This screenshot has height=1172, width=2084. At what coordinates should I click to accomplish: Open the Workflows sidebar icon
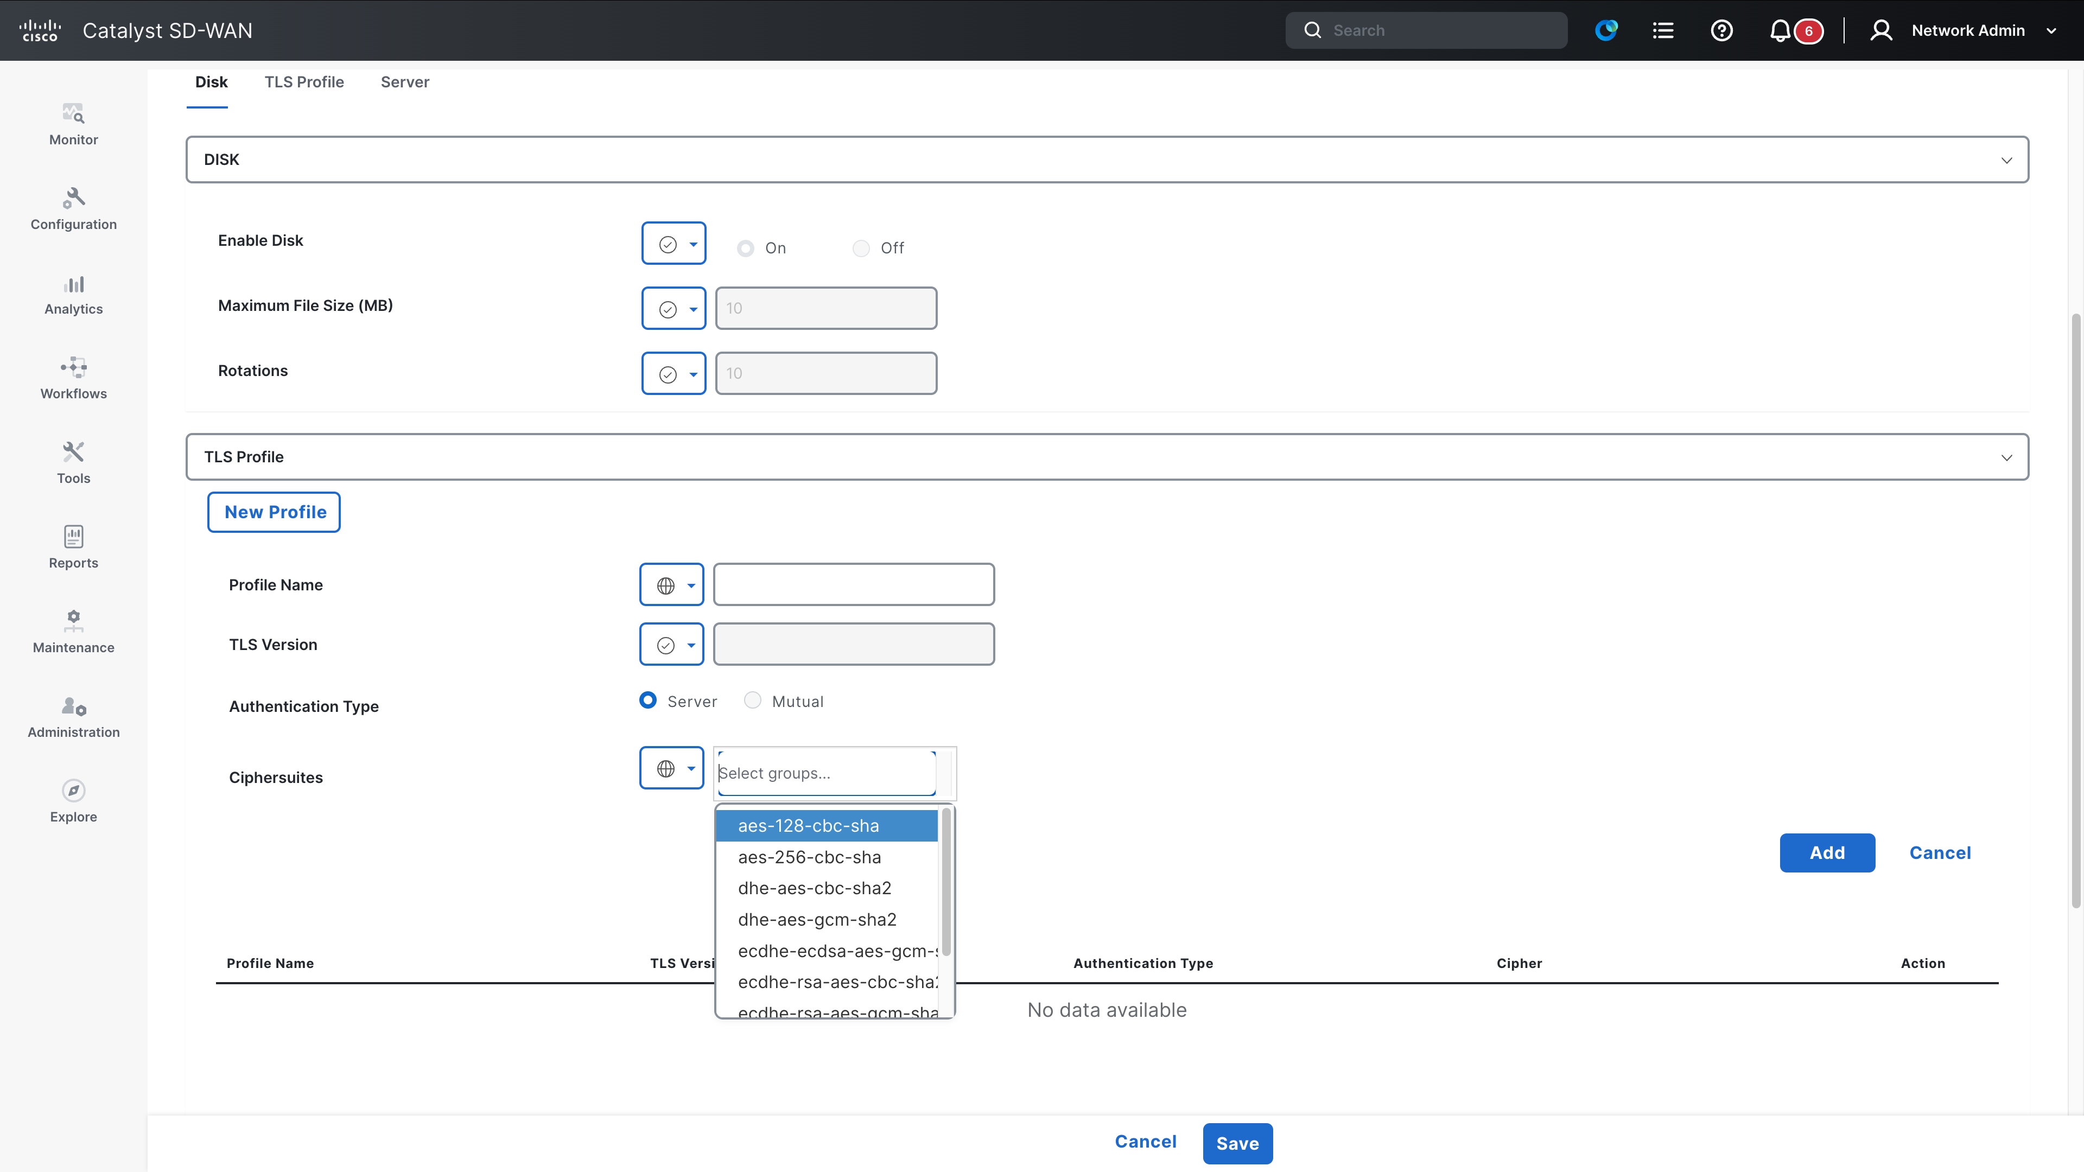pos(73,368)
